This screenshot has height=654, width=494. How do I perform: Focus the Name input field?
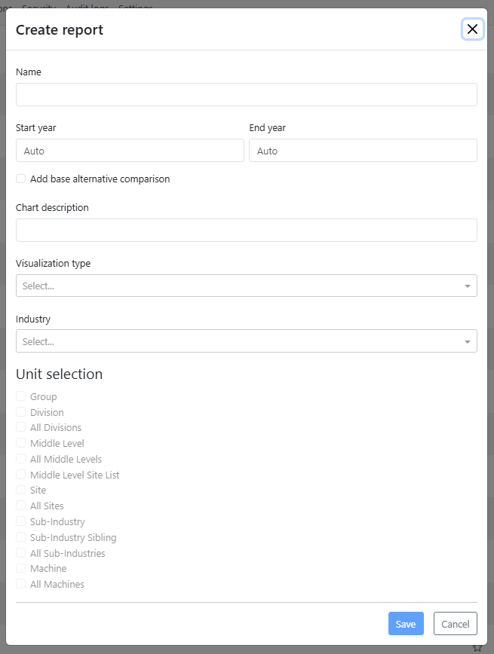[x=247, y=94]
